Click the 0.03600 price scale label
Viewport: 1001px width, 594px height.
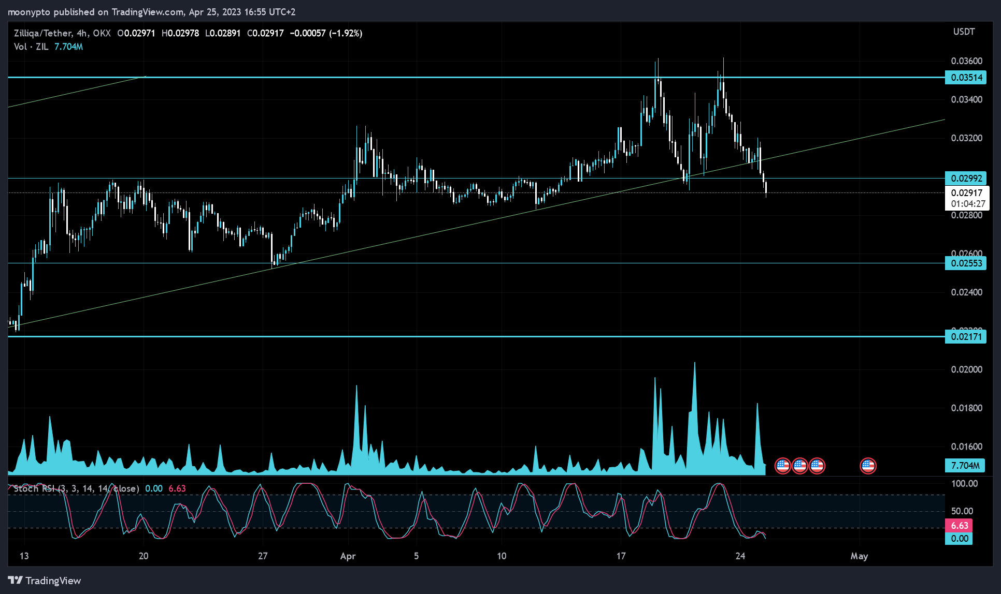click(x=967, y=61)
